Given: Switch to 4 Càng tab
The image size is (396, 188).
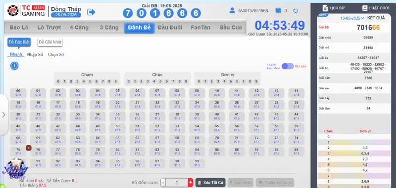Looking at the screenshot, I should (79, 28).
